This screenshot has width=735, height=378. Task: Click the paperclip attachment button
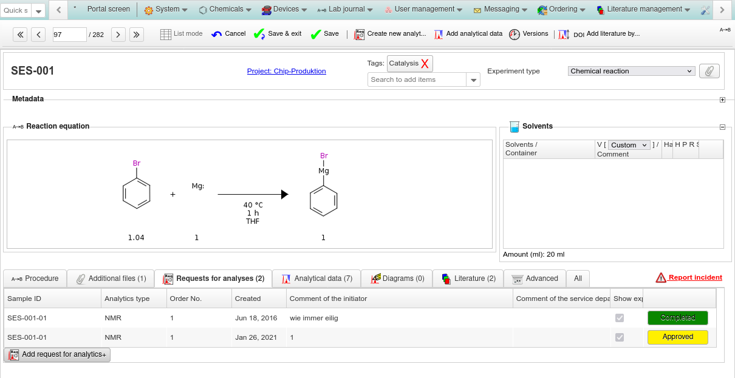[709, 71]
